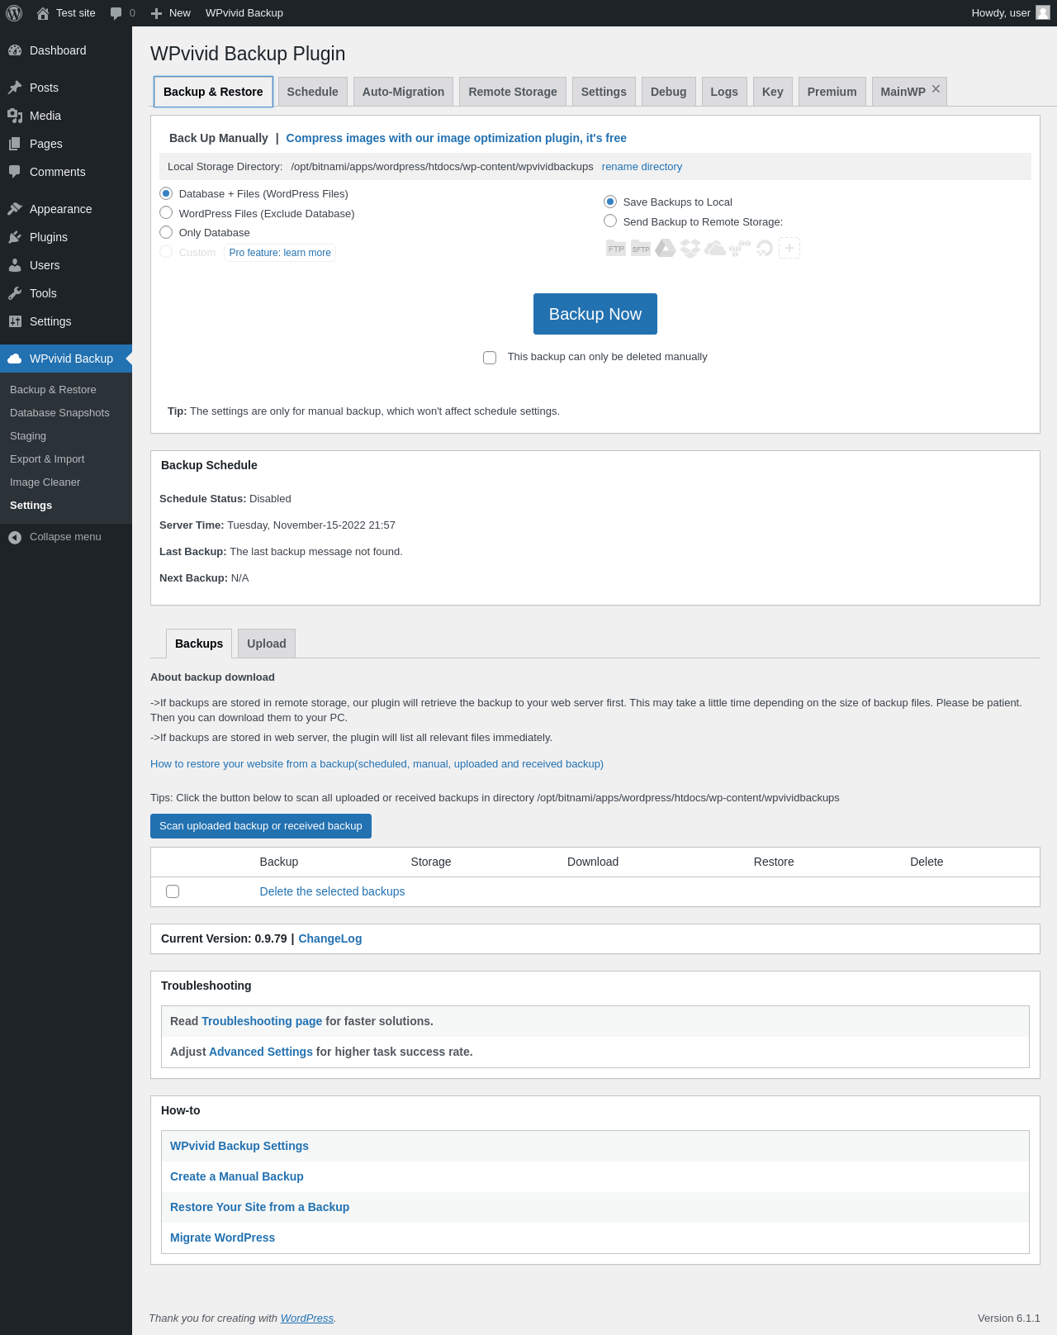Add a new remote storage with plus icon
Viewport: 1057px width, 1335px height.
[789, 248]
